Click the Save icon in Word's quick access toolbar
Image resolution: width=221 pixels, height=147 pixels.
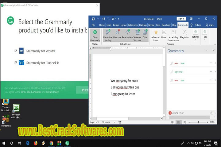93,19
